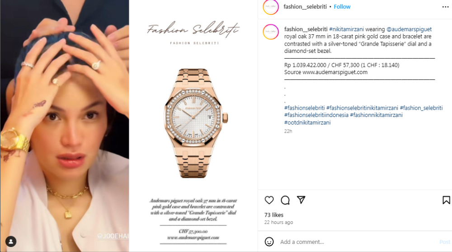
Task: Share the post with the paper plane icon
Action: click(301, 200)
